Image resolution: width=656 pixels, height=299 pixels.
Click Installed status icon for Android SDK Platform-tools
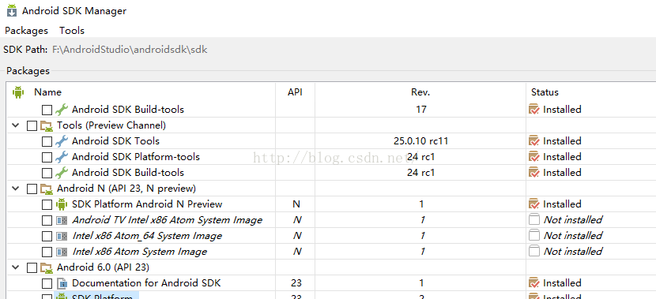[x=534, y=157]
